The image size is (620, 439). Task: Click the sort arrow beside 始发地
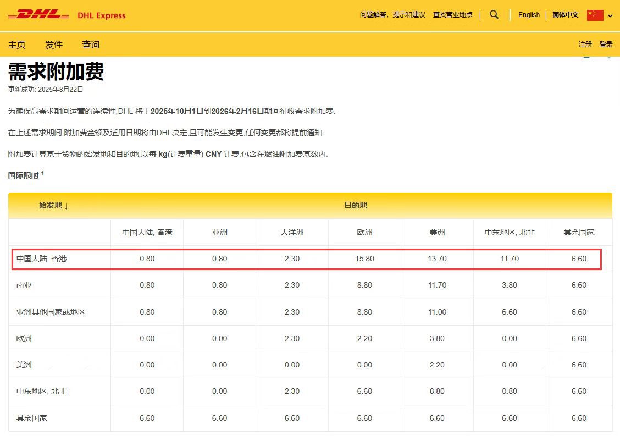(67, 206)
